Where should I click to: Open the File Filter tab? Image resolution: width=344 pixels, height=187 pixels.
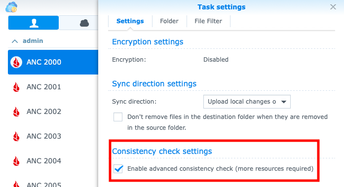click(x=208, y=21)
